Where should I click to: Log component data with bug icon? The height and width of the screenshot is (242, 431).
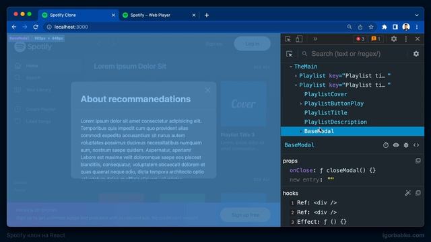406,145
